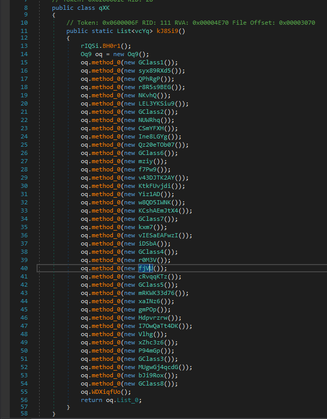Screen dimensions: 327x419
Task: Select the LEL3YKSiu9 constructor reference
Action: [x=158, y=103]
